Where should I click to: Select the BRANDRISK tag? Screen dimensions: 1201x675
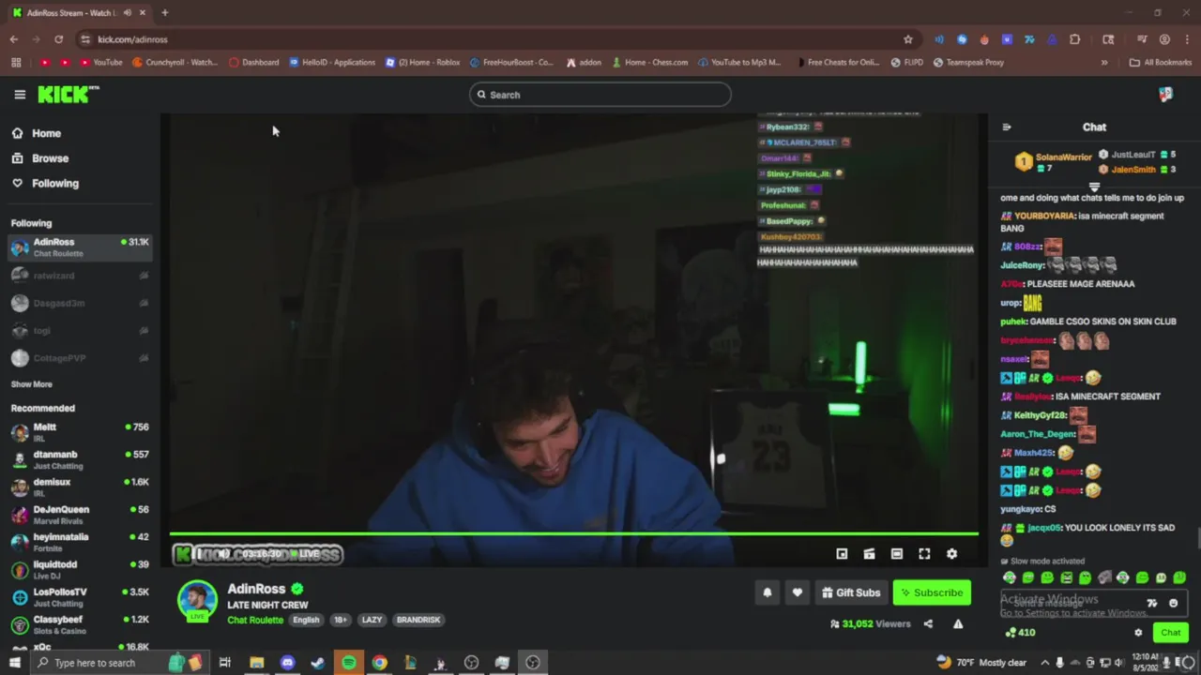418,620
